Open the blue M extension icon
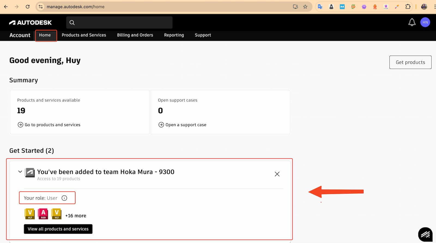This screenshot has height=243, width=436. pyautogui.click(x=342, y=7)
